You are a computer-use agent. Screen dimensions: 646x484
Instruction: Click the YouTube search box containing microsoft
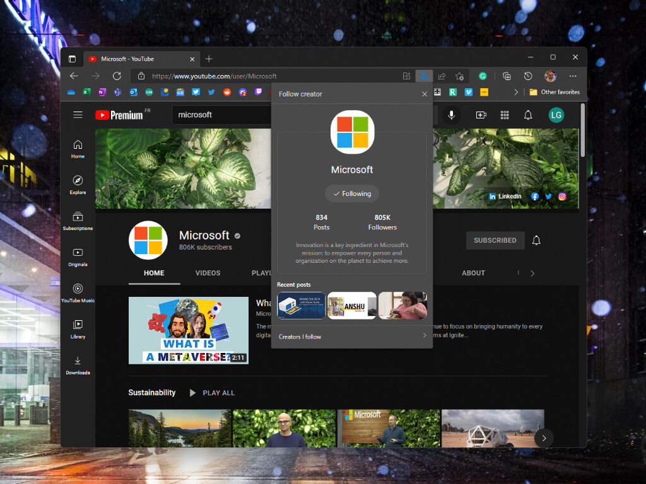(223, 115)
